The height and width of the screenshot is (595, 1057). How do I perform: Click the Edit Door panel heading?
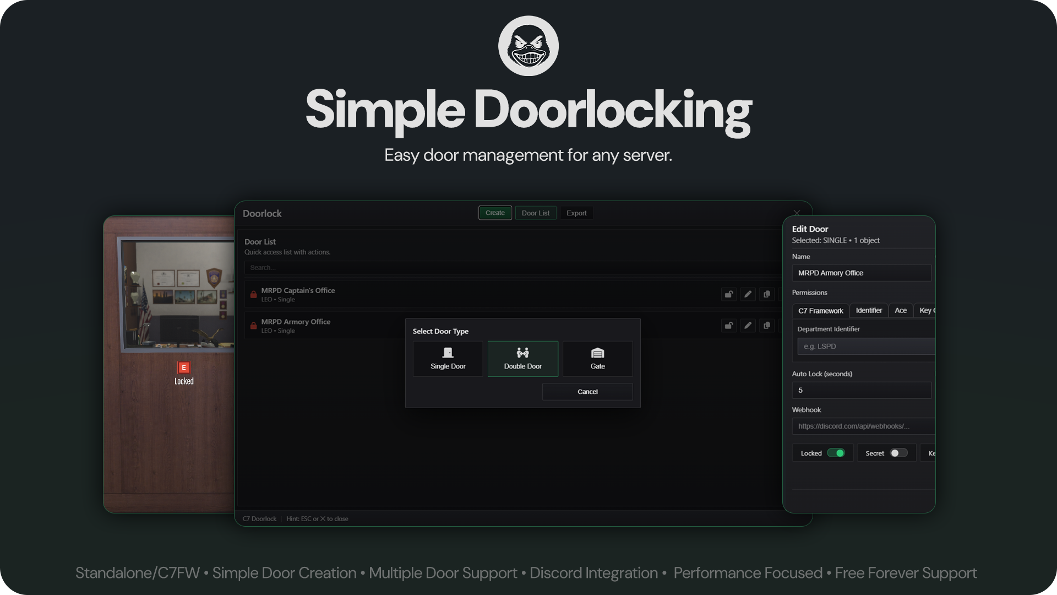click(810, 229)
